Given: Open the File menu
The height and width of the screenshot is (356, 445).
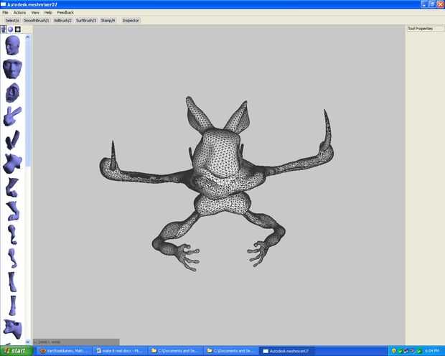Looking at the screenshot, I should pyautogui.click(x=5, y=12).
